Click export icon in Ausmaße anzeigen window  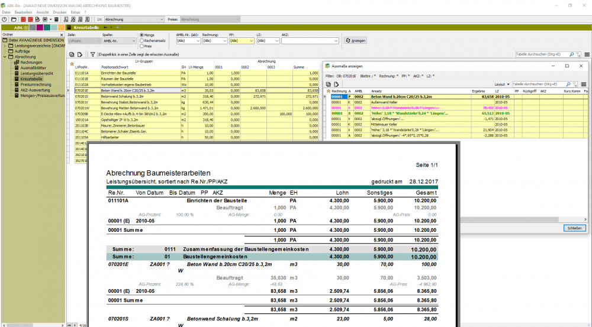[x=336, y=85]
